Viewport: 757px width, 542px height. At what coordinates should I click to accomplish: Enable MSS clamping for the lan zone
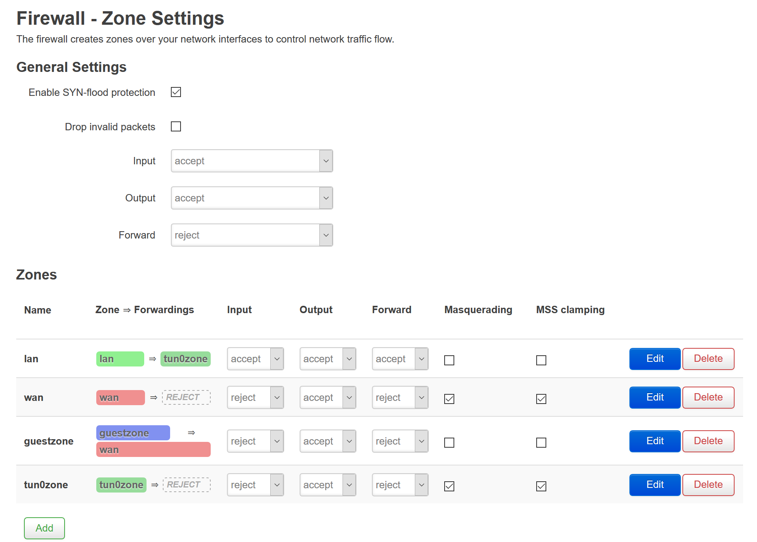pos(541,360)
